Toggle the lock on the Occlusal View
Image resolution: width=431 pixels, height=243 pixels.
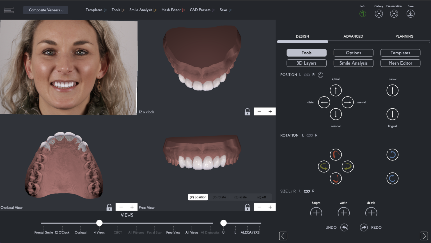click(109, 207)
